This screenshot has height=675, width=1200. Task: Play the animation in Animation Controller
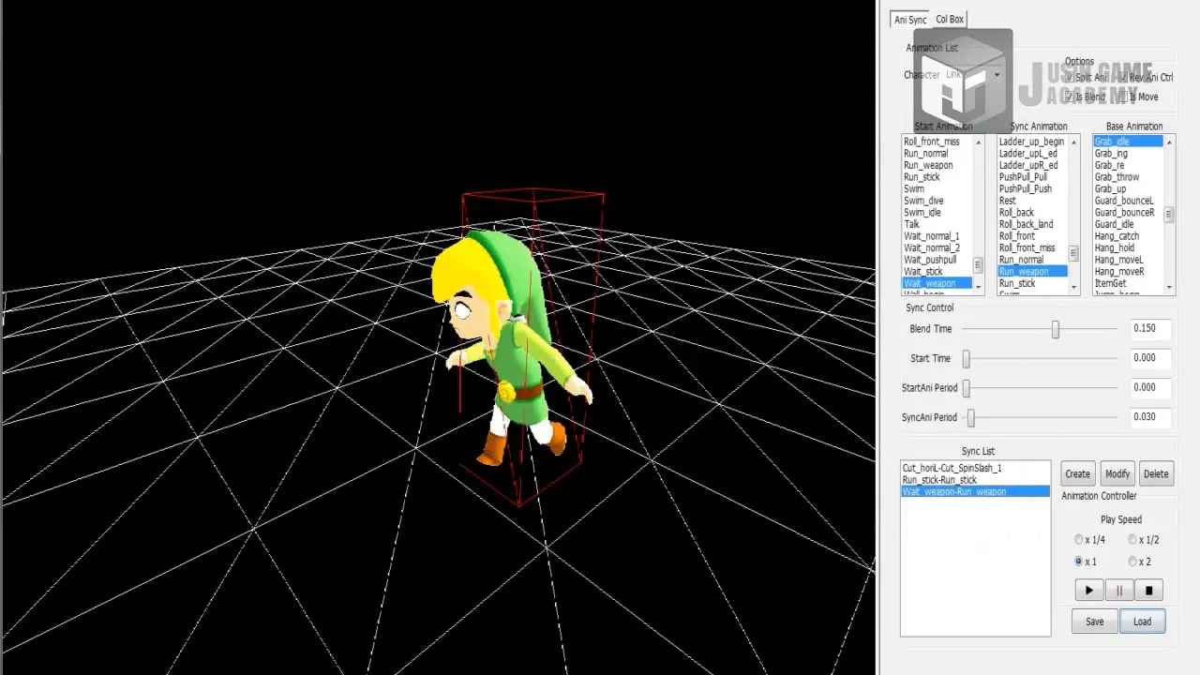coord(1088,591)
